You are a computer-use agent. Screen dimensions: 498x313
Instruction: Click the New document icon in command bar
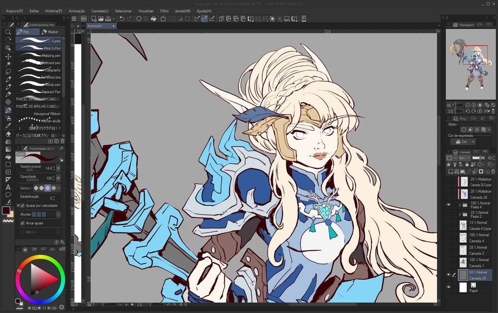[94, 19]
